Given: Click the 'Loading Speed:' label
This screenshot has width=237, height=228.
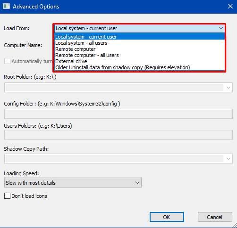Looking at the screenshot, I should tap(21, 173).
